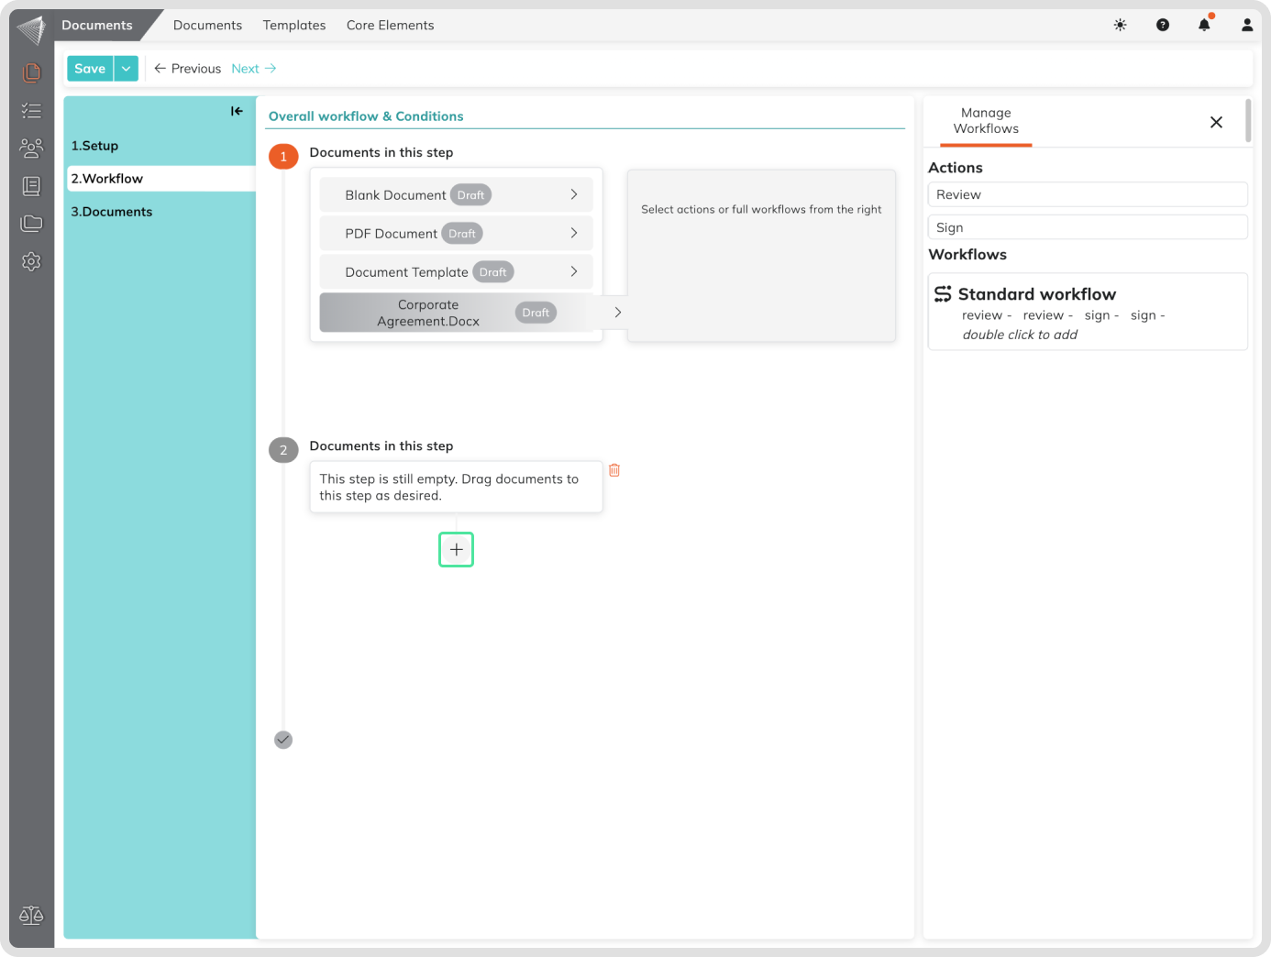Open the Save dropdown arrow
Viewport: 1271px width, 957px height.
click(x=127, y=69)
